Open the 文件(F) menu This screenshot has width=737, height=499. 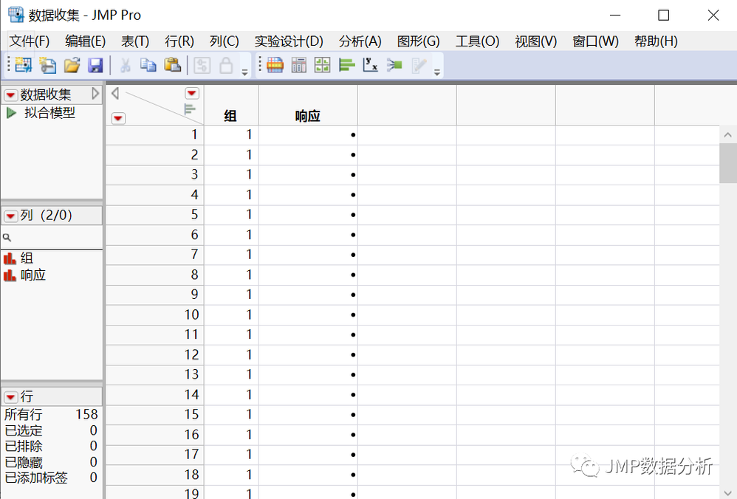29,41
